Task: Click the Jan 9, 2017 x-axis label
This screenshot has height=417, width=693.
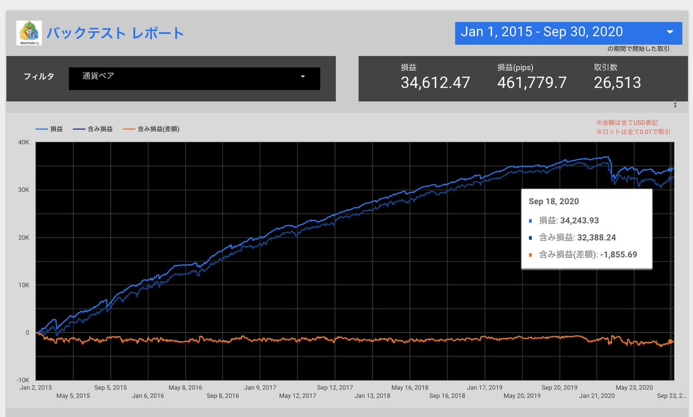Action: point(260,388)
